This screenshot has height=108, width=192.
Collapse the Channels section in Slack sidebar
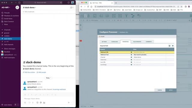(x=2, y=30)
